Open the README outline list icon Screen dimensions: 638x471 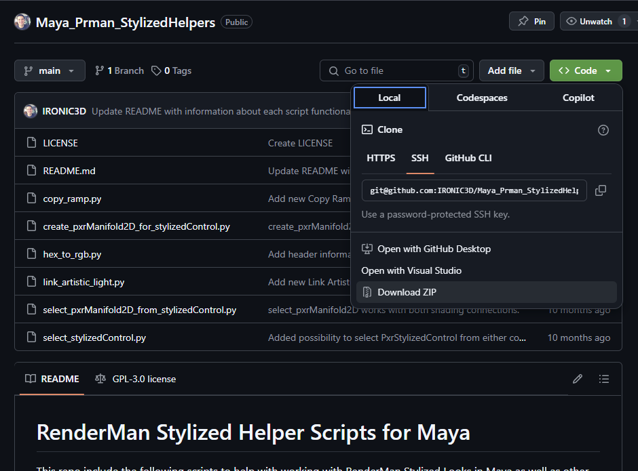point(604,379)
